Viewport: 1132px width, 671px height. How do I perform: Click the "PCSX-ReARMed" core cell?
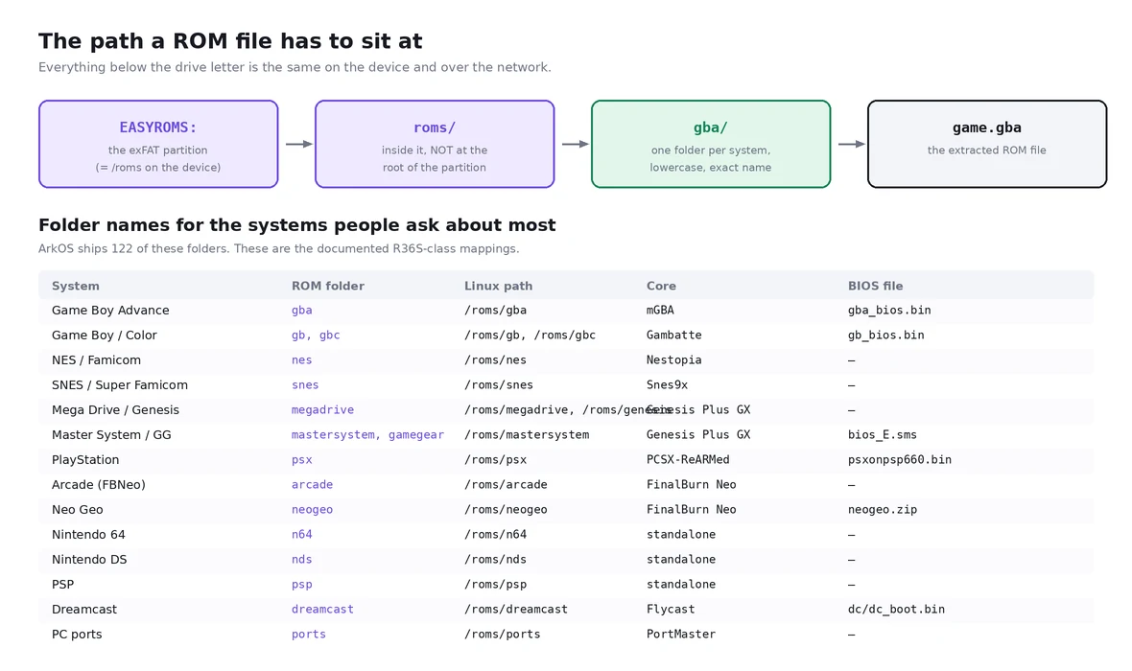pos(688,459)
